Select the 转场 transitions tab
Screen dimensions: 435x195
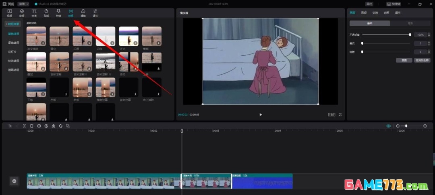71,13
